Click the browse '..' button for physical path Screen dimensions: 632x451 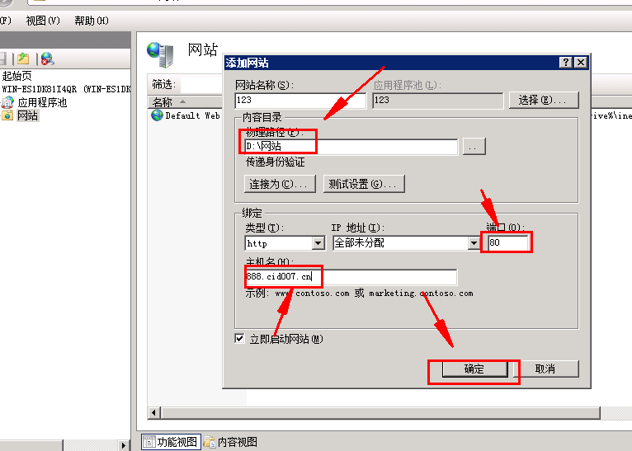click(474, 146)
